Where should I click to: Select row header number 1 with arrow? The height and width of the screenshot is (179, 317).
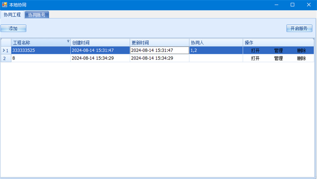pyautogui.click(x=6, y=50)
